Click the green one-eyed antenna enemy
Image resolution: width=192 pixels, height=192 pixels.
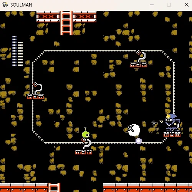tap(86, 132)
